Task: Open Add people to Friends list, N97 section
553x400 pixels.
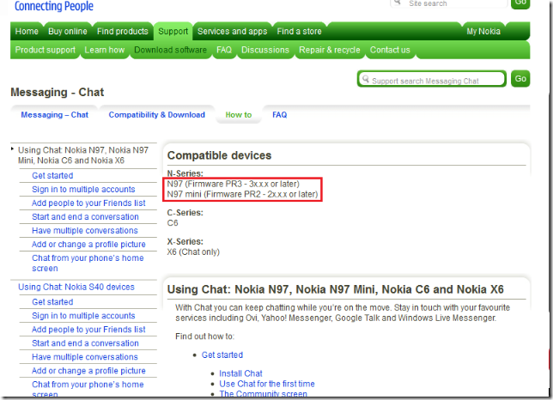Action: [88, 203]
